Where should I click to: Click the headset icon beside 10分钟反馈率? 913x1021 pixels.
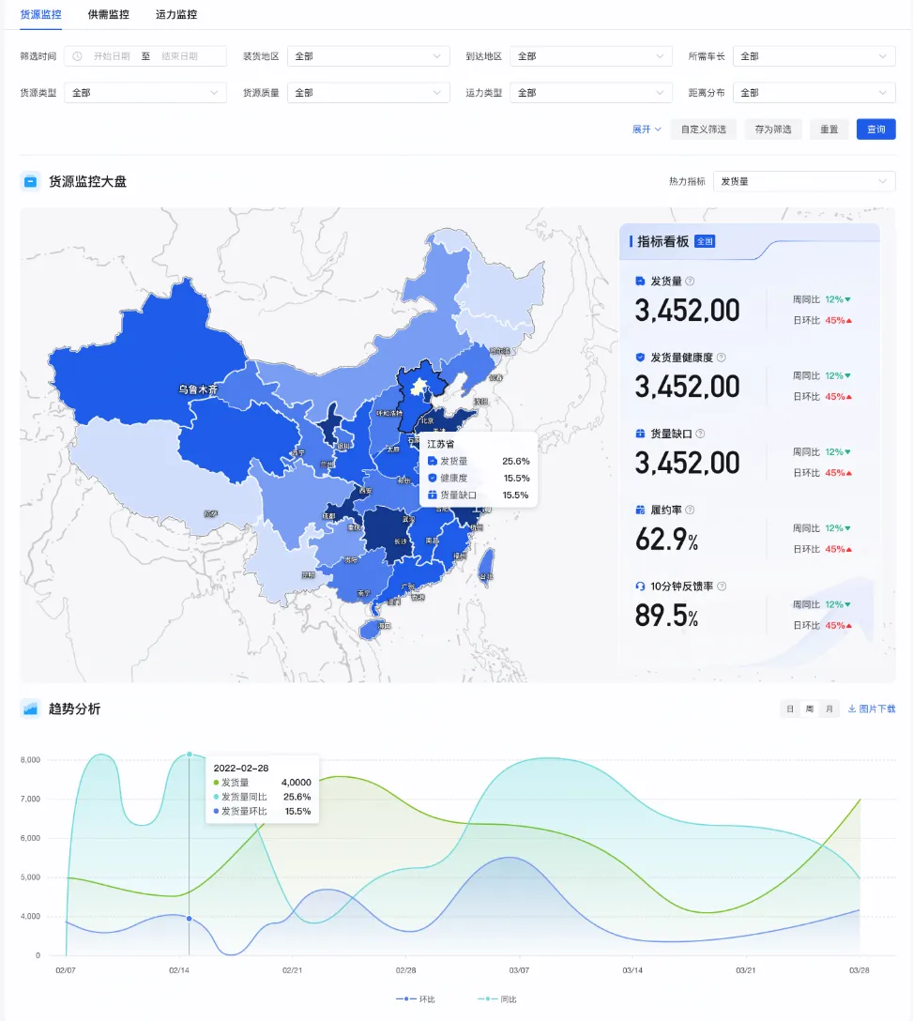639,585
